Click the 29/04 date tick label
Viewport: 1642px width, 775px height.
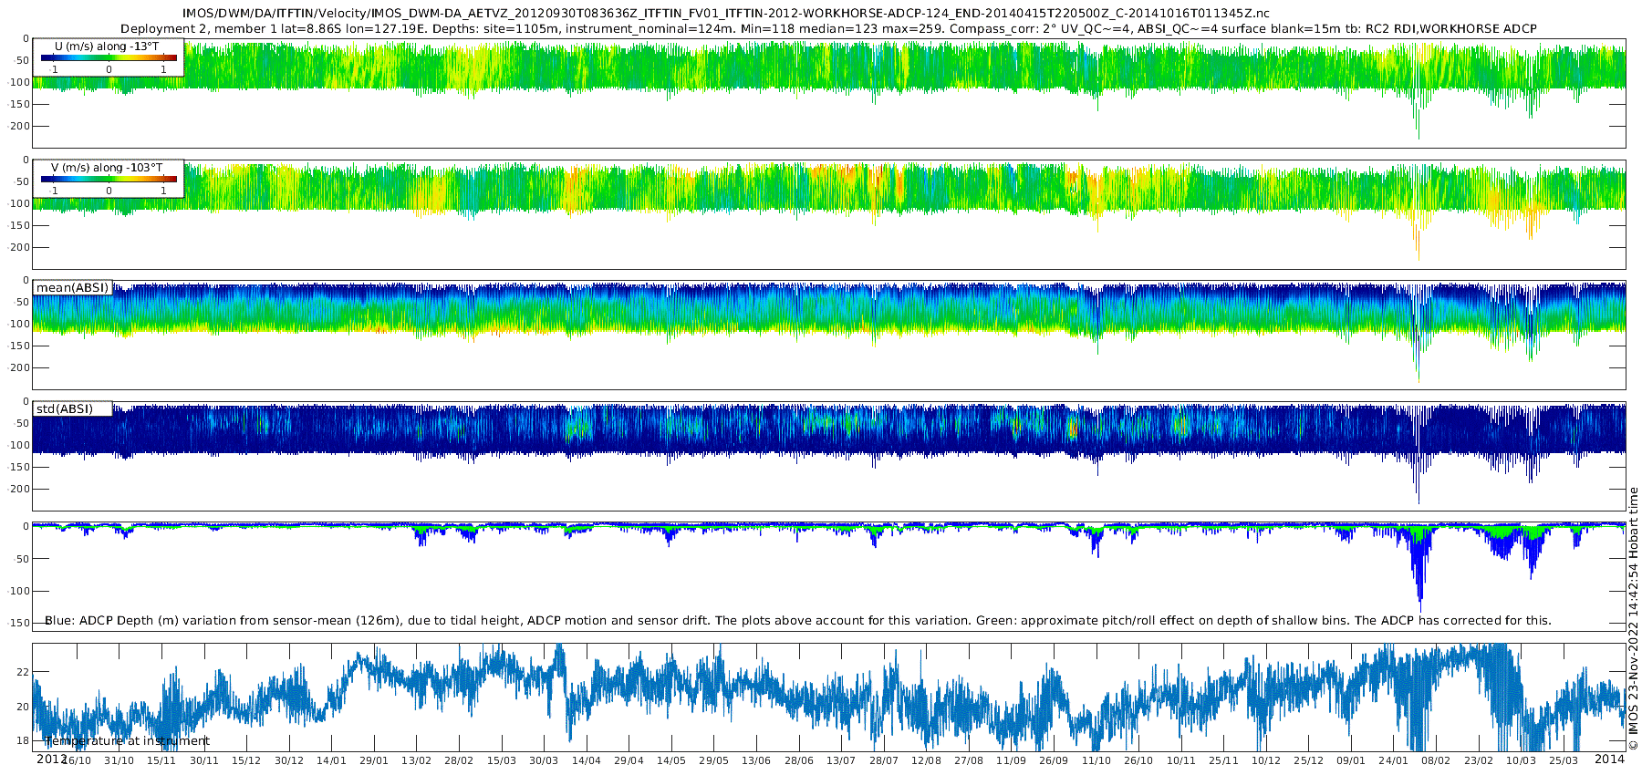[629, 761]
